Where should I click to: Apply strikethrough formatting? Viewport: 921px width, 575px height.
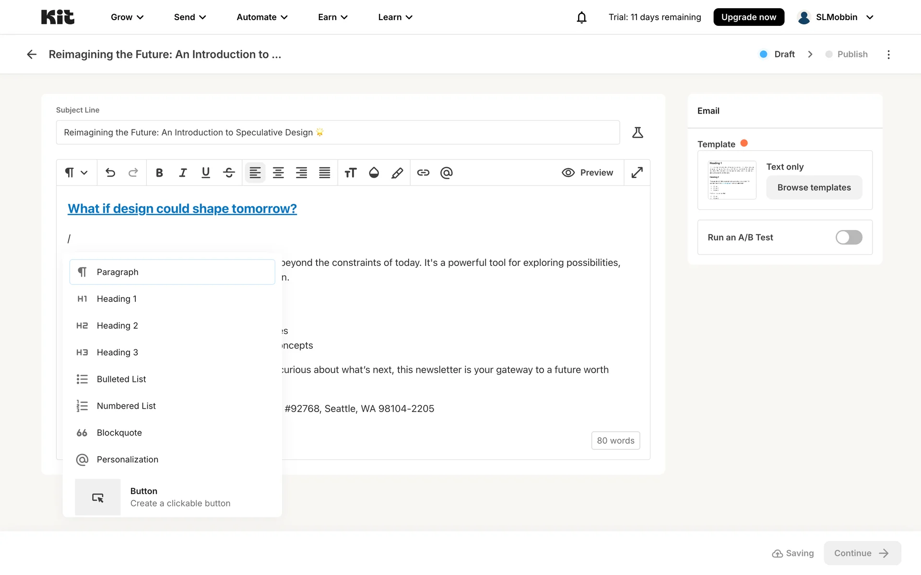coord(229,172)
